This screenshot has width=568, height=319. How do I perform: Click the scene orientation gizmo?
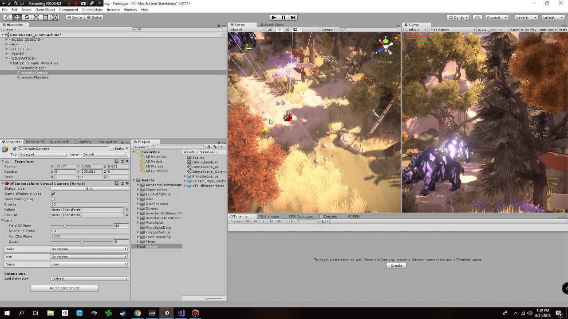click(385, 46)
